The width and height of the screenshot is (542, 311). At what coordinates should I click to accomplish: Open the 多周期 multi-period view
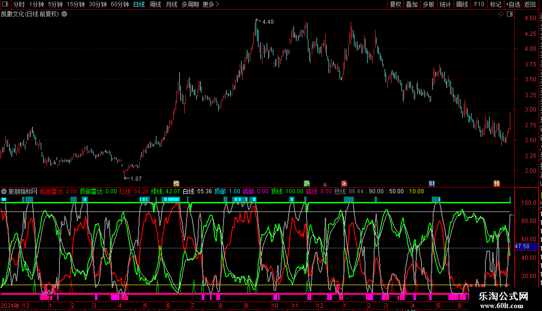pyautogui.click(x=190, y=4)
